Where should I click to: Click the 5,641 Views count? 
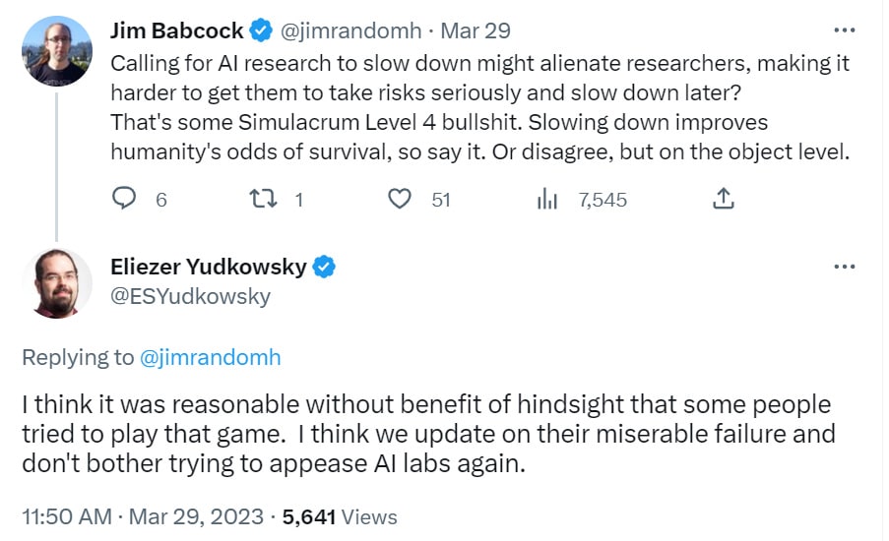(x=340, y=516)
